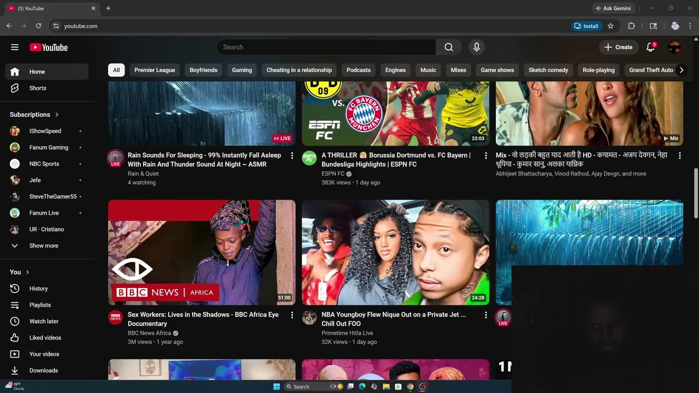This screenshot has width=699, height=393.
Task: Open Dortmund vs Bayern highlights thumbnail
Action: tap(395, 114)
